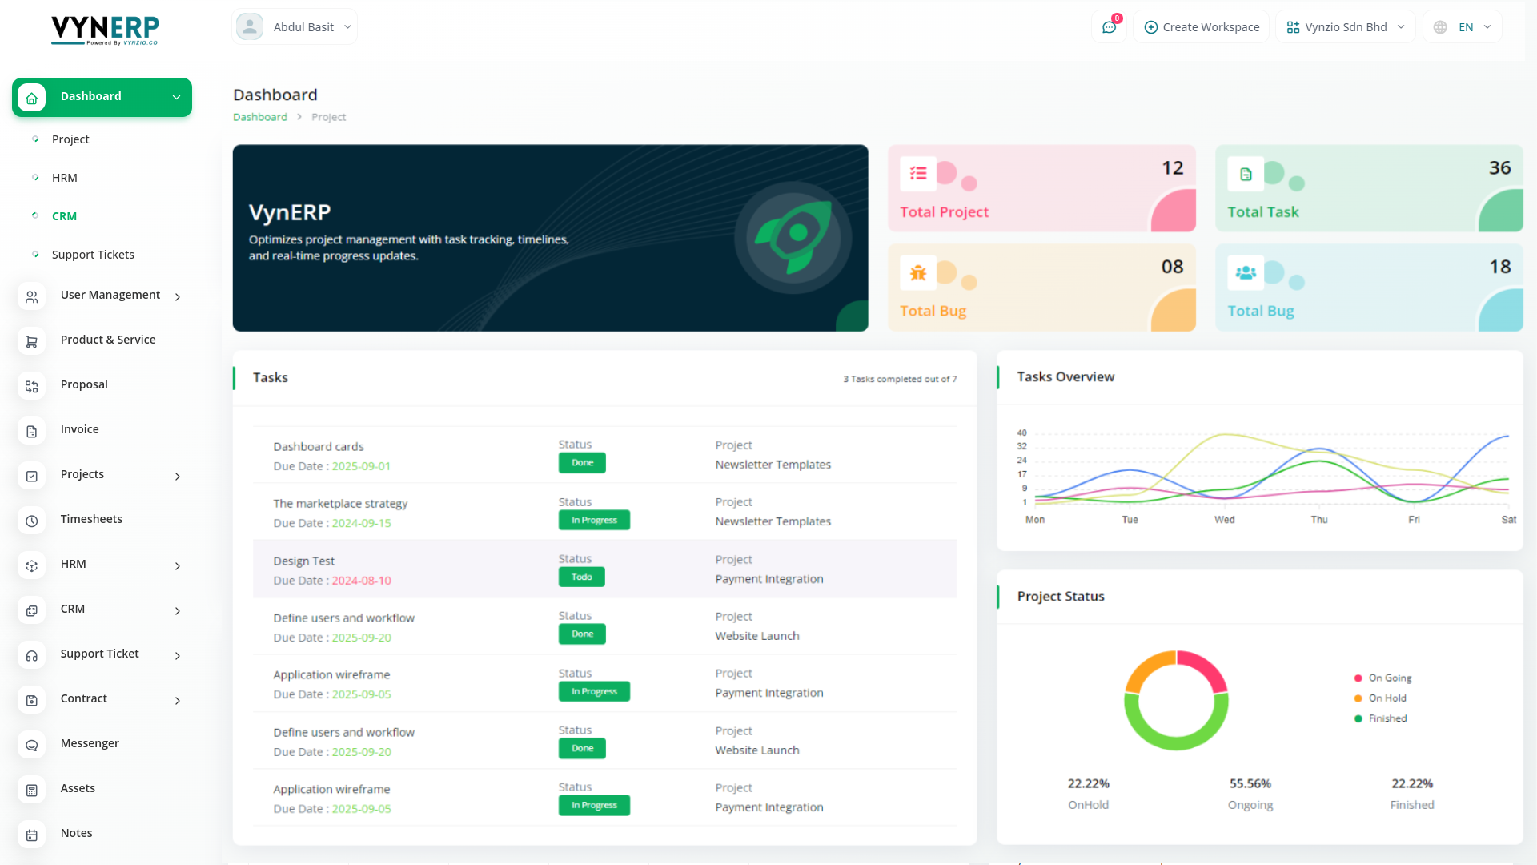Open the Abdul Basit user dropdown
This screenshot has width=1537, height=865.
pyautogui.click(x=295, y=27)
